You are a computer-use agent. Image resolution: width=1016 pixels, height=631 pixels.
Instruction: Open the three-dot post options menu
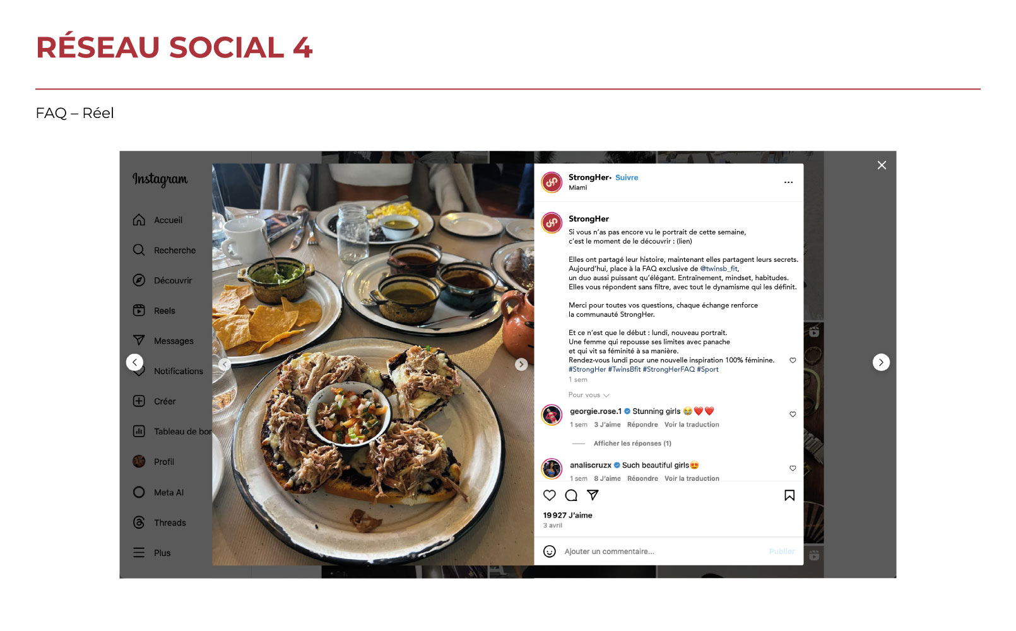point(788,182)
